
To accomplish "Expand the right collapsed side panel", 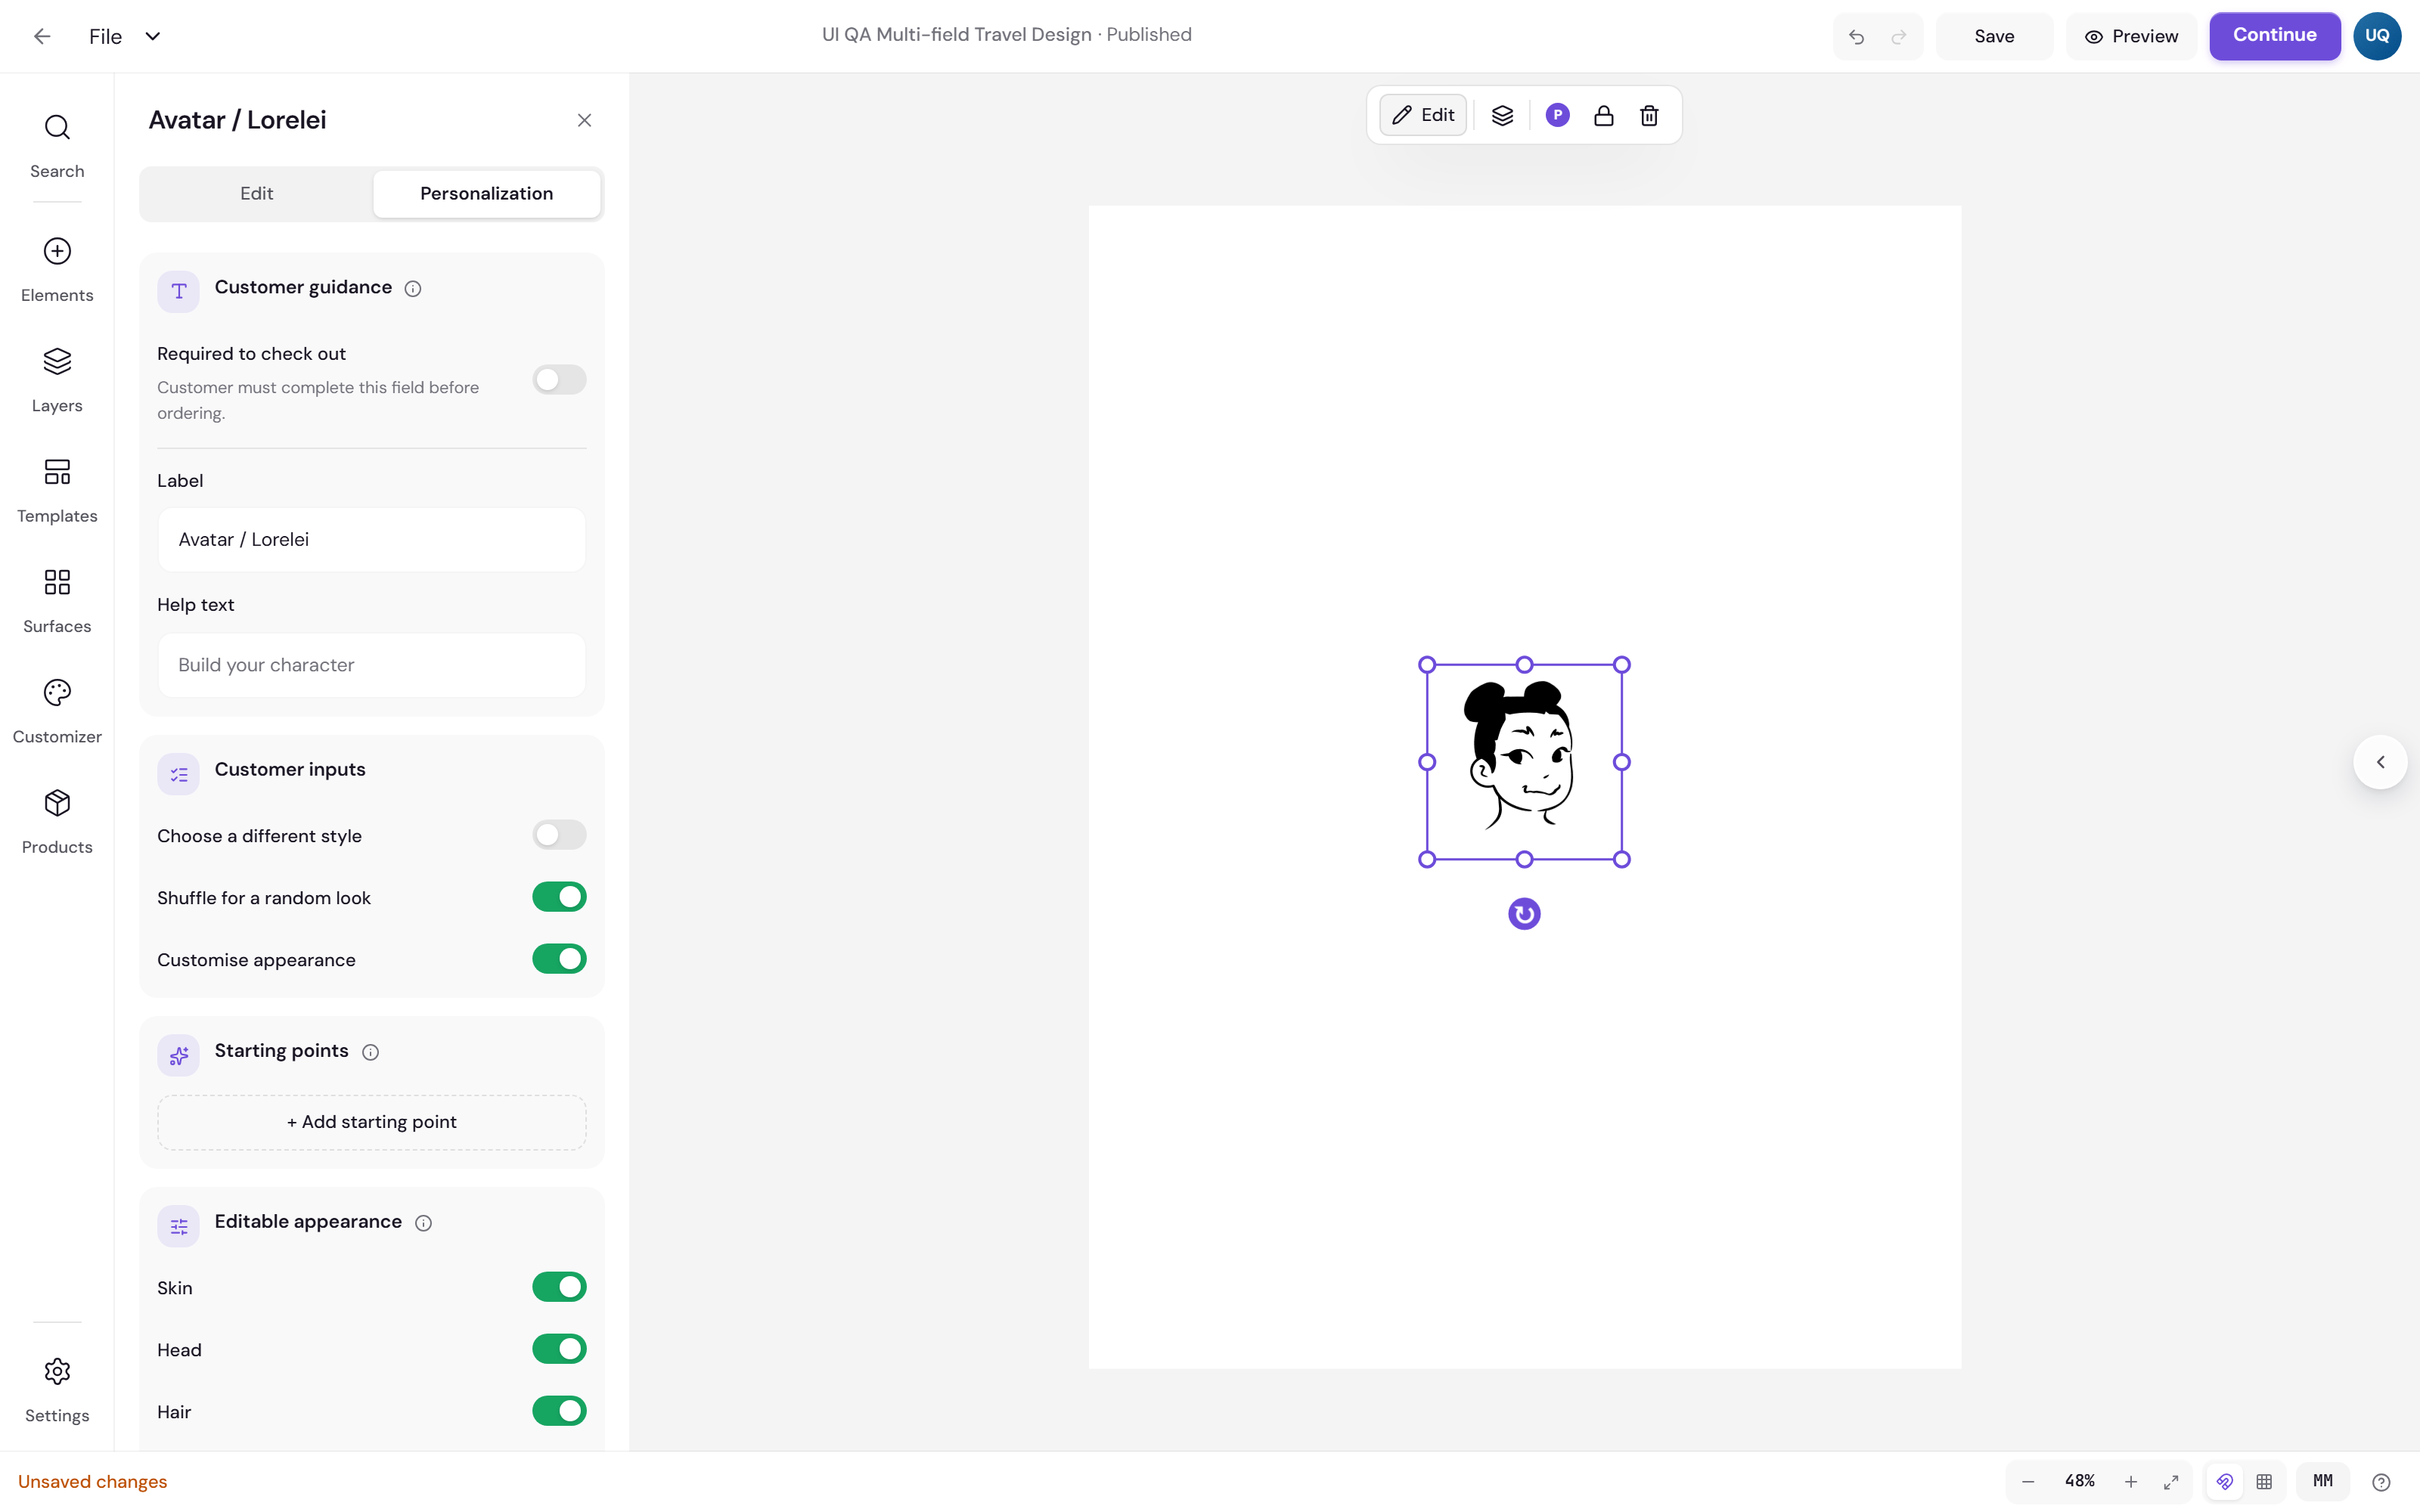I will (2380, 762).
